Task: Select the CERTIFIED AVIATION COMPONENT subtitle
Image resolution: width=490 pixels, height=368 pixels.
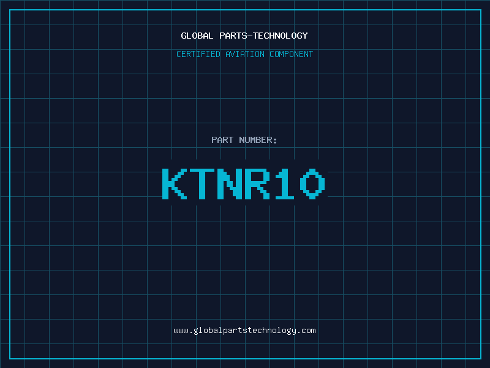Action: (x=244, y=54)
